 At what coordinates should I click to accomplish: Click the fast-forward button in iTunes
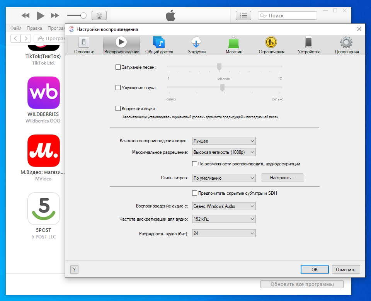[55, 15]
